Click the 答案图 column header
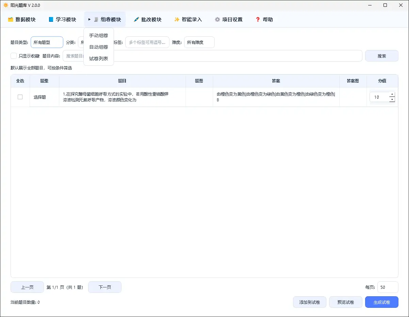The height and width of the screenshot is (317, 409). pos(353,81)
